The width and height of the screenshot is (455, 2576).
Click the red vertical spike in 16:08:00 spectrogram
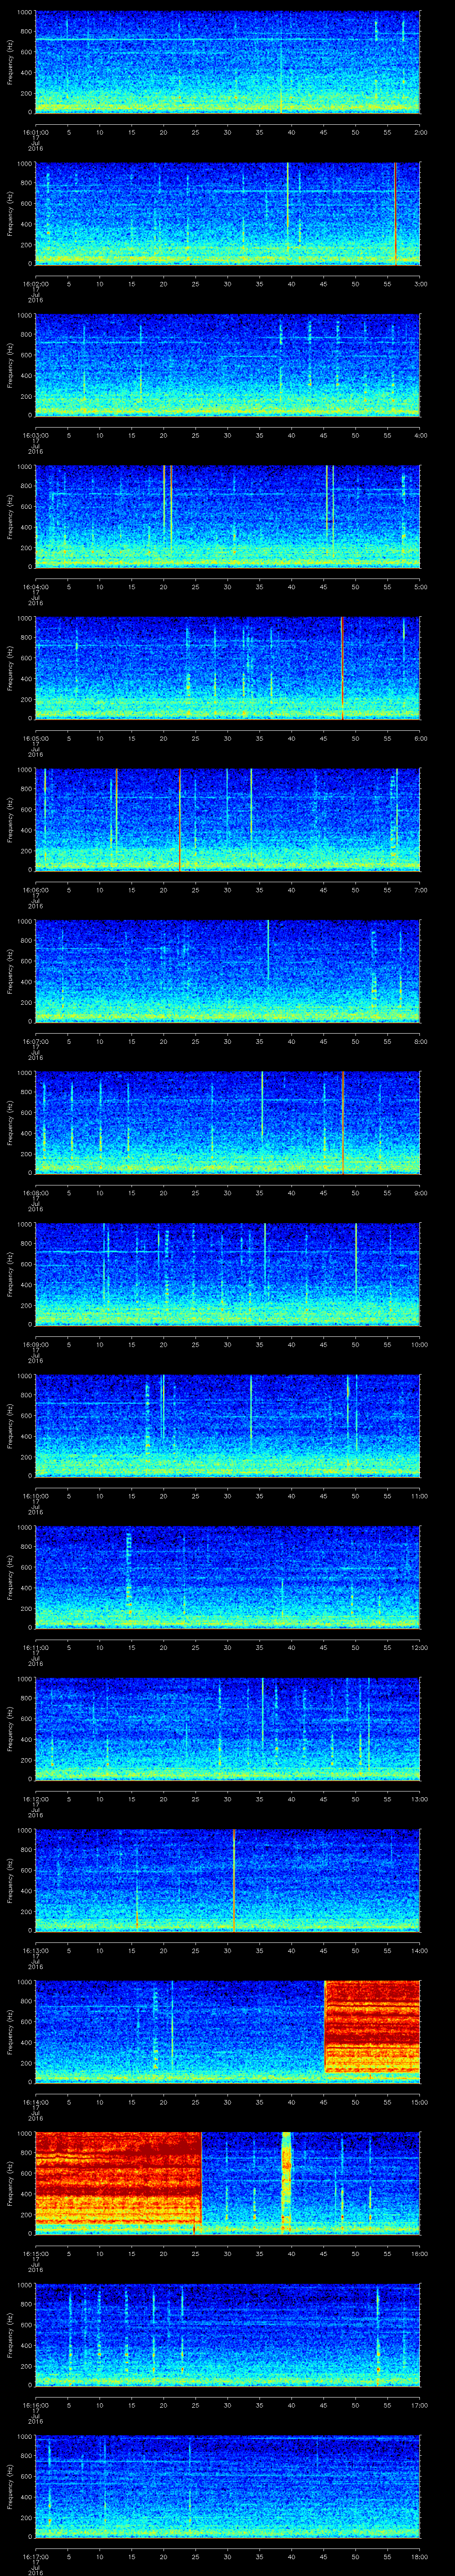click(343, 1122)
